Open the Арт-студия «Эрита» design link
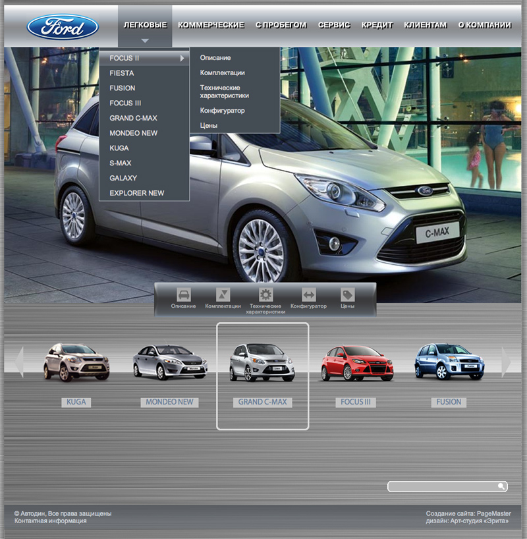This screenshot has height=539, width=527. pyautogui.click(x=480, y=521)
